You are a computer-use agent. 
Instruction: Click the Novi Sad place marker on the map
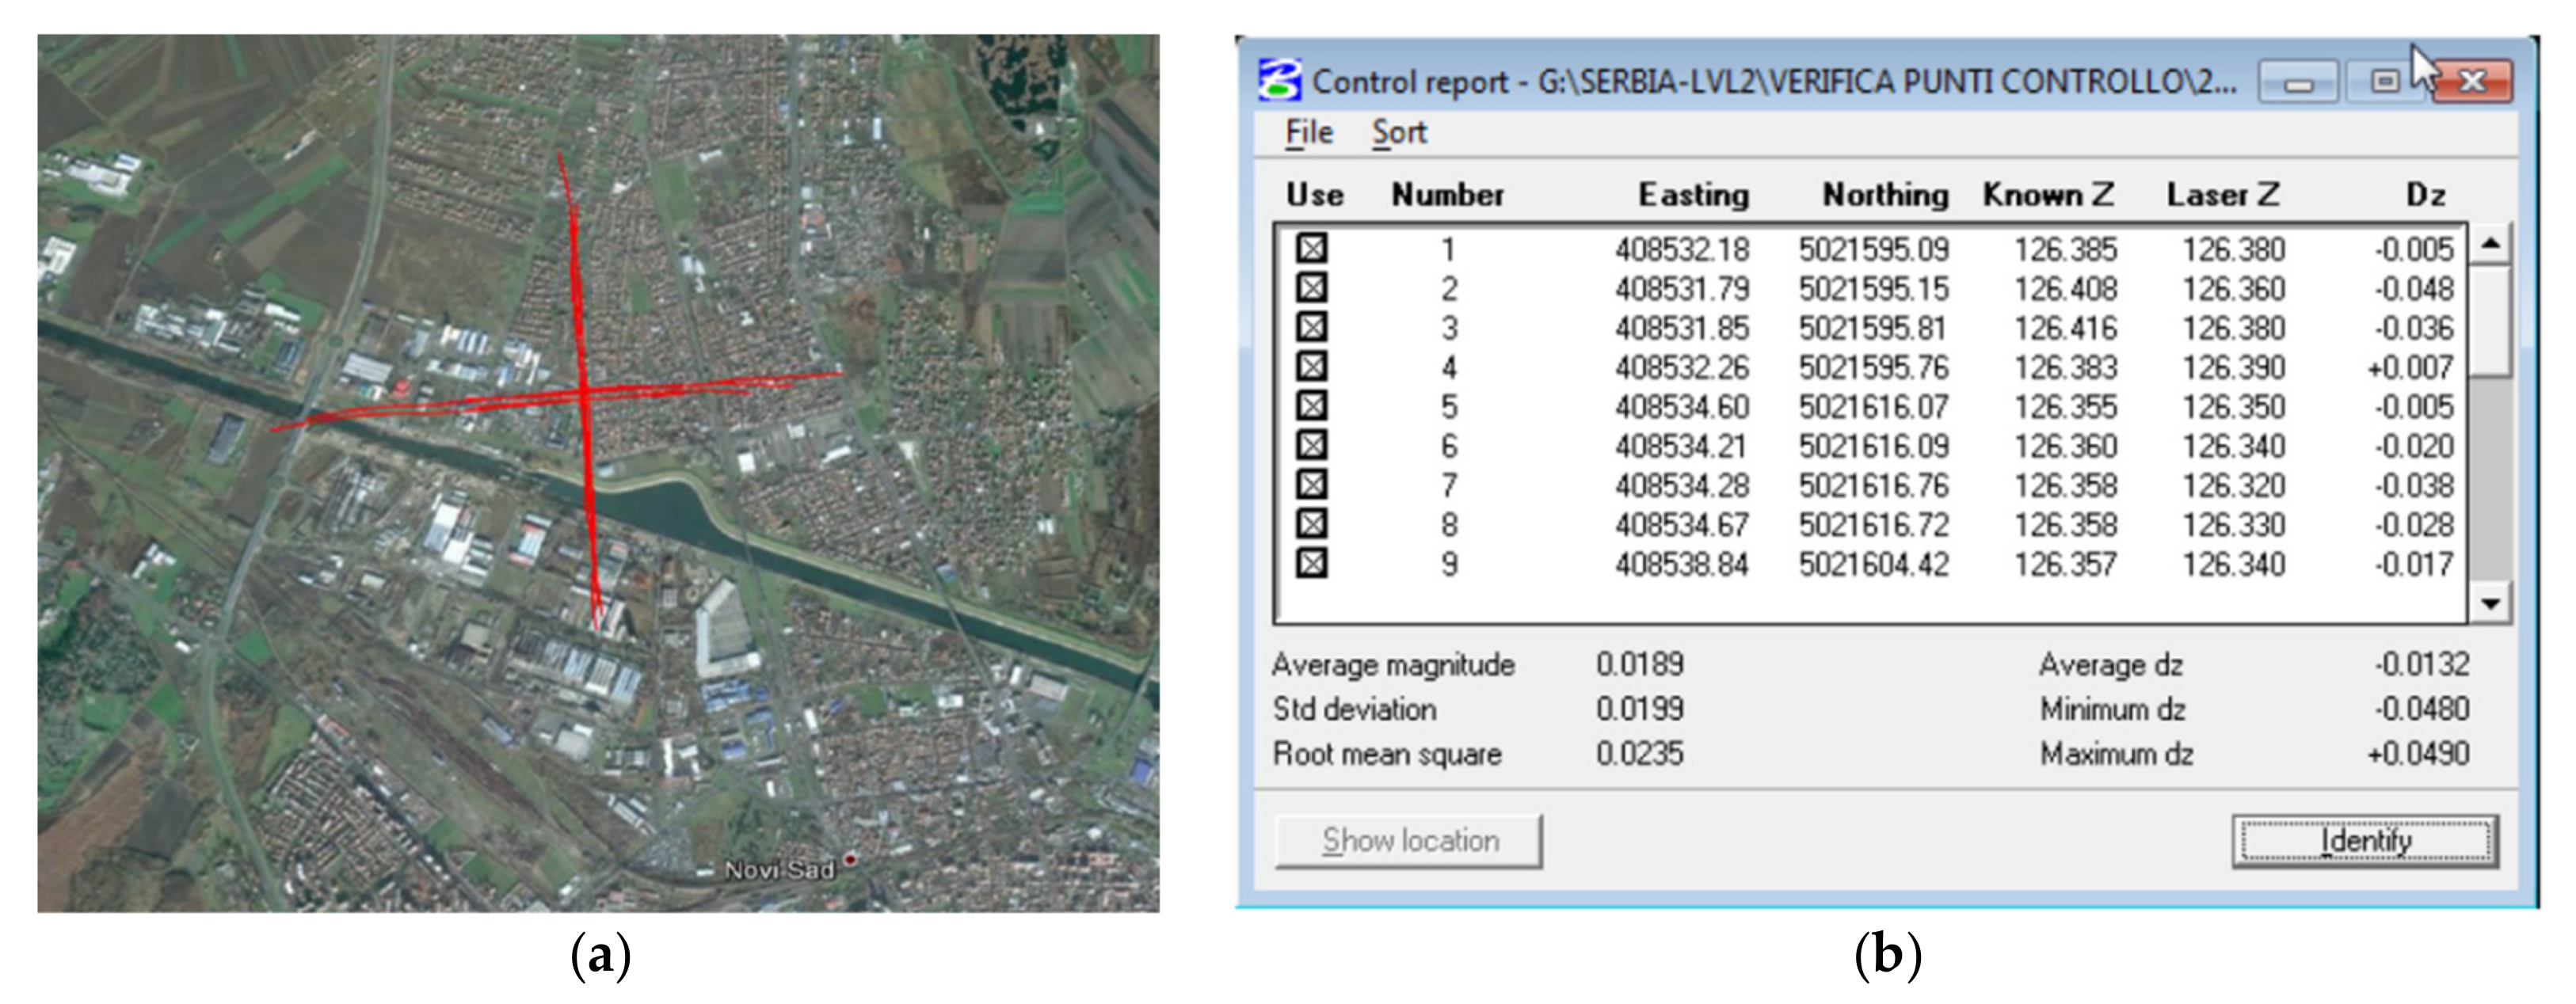point(850,859)
